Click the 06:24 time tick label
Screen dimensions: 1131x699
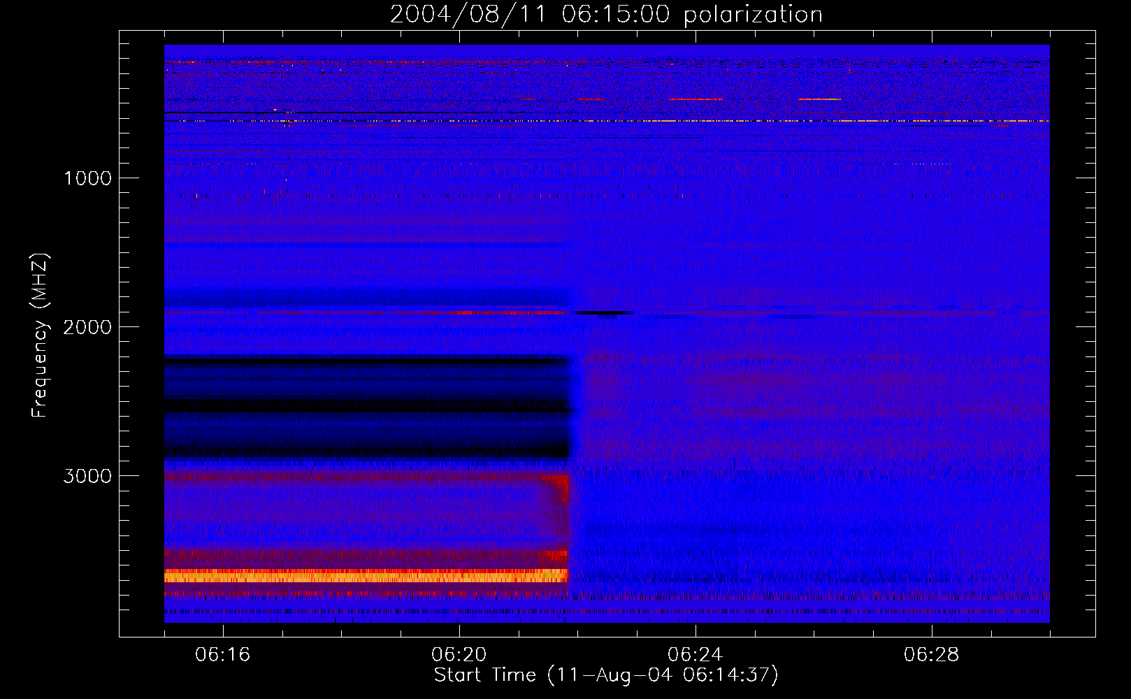click(x=696, y=655)
